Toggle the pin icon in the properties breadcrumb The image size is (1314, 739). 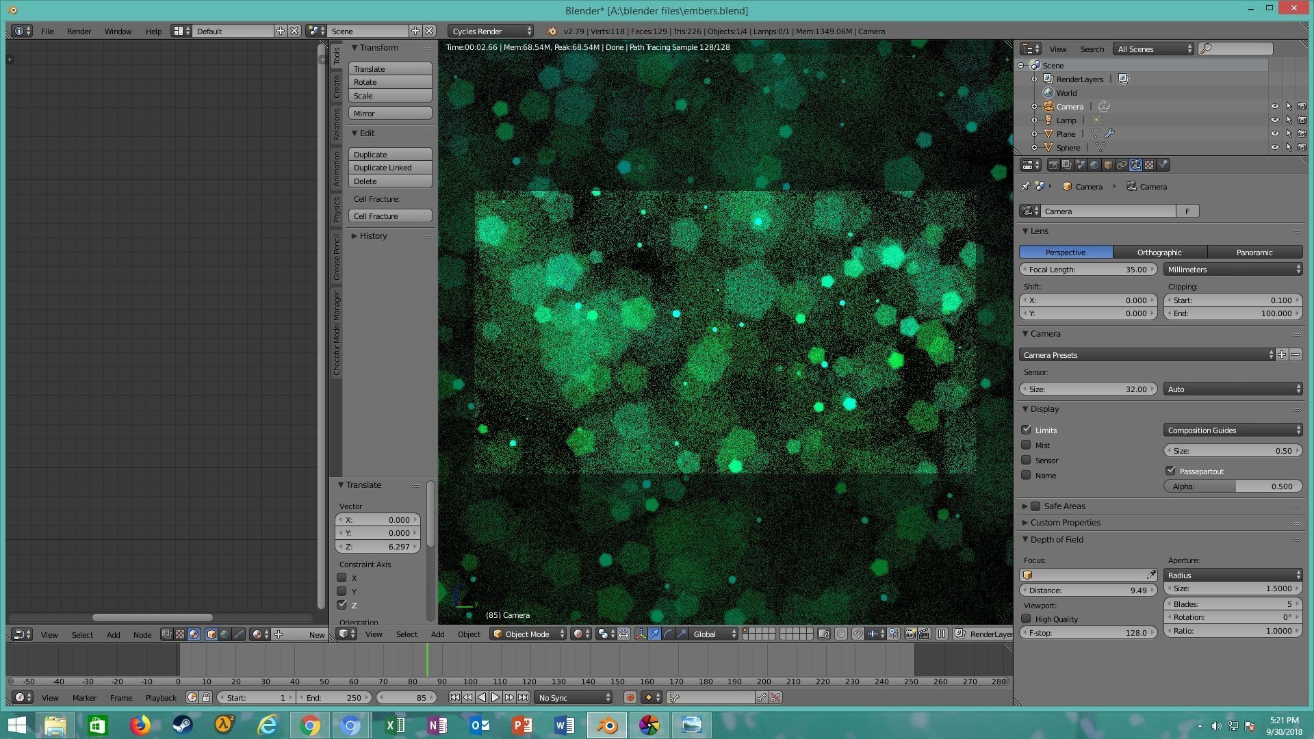1025,186
